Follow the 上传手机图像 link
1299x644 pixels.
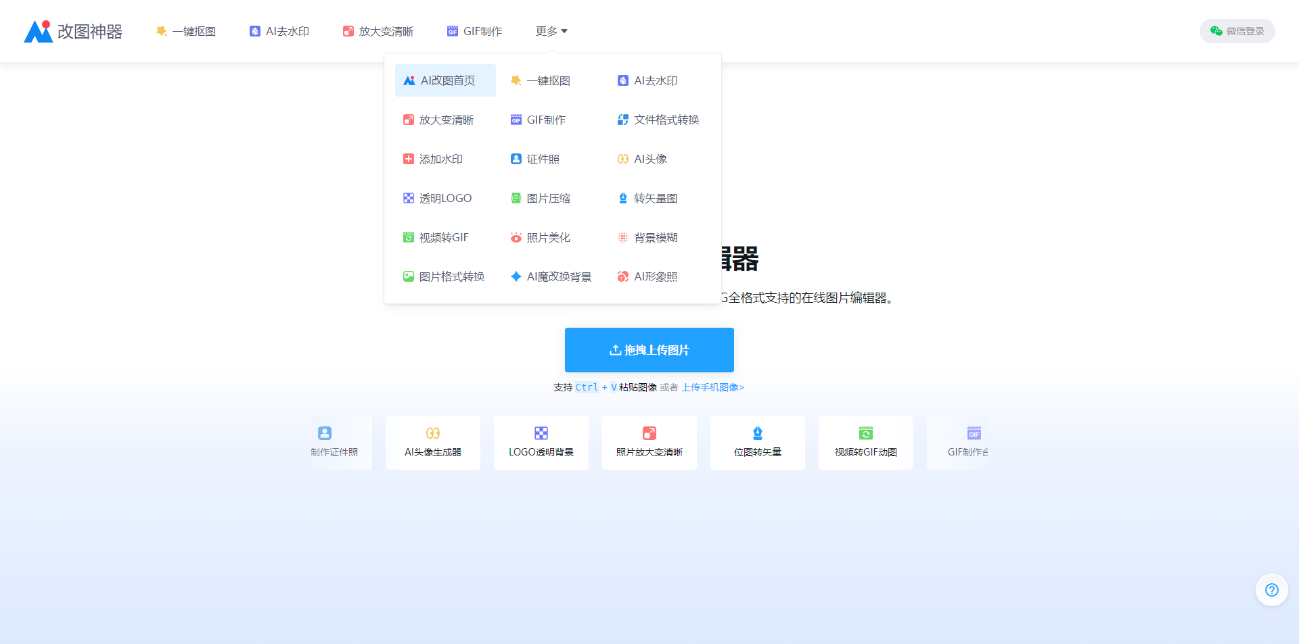[712, 387]
